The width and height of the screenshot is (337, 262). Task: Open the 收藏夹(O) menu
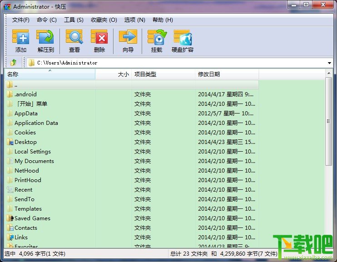pyautogui.click(x=104, y=20)
